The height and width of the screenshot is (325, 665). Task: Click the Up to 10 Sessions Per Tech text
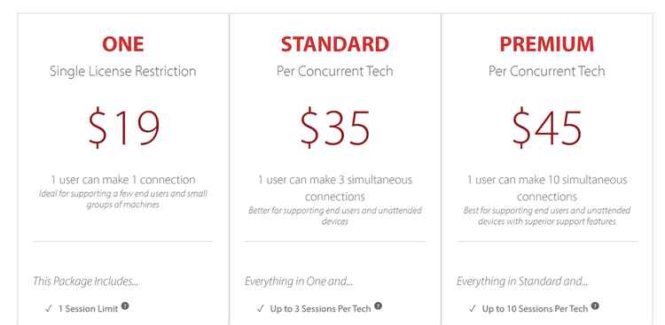[536, 309]
